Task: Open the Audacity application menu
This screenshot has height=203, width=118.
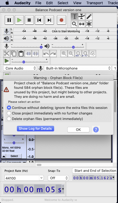Action: coord(22,3)
